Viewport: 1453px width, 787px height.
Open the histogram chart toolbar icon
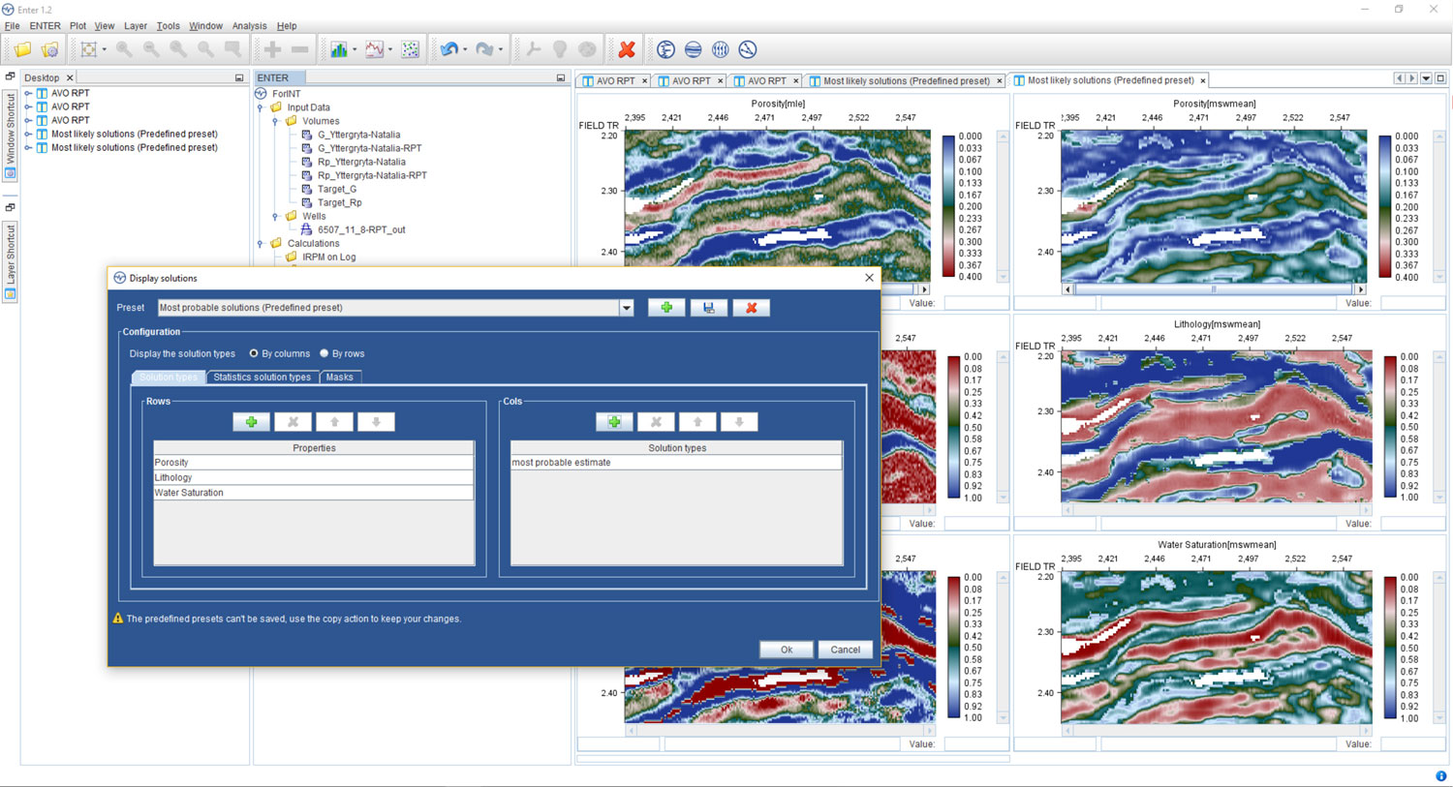(x=339, y=49)
